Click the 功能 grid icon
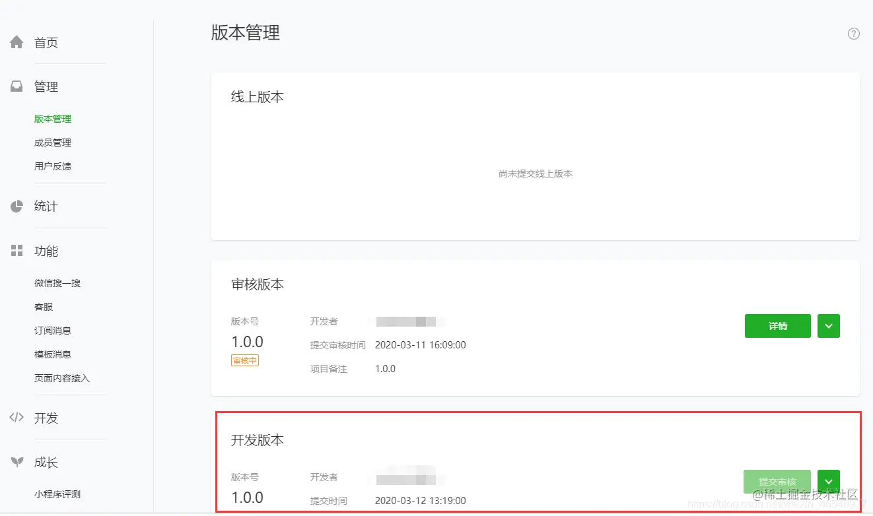This screenshot has width=873, height=516. tap(16, 251)
